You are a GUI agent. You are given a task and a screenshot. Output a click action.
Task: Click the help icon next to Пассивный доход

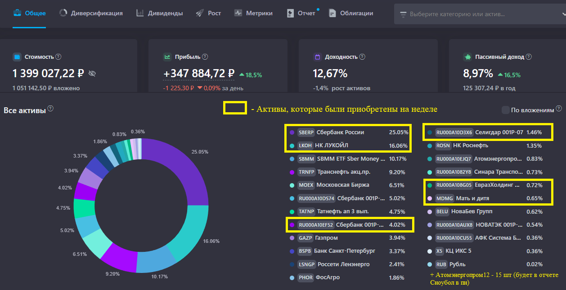point(529,57)
